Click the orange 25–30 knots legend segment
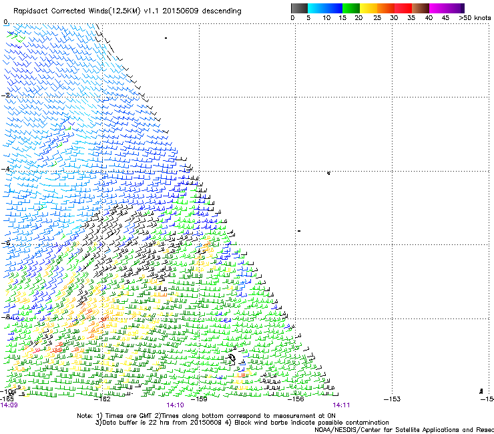The width and height of the screenshot is (494, 434). [x=386, y=8]
